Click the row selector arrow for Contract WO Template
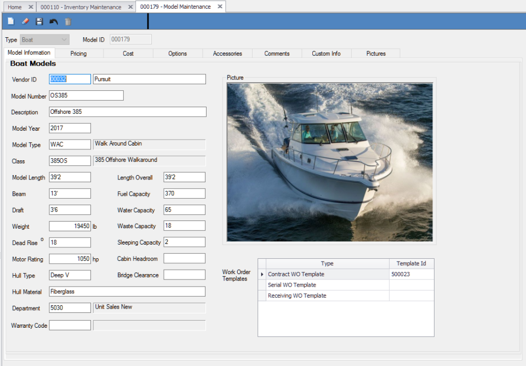 click(264, 274)
